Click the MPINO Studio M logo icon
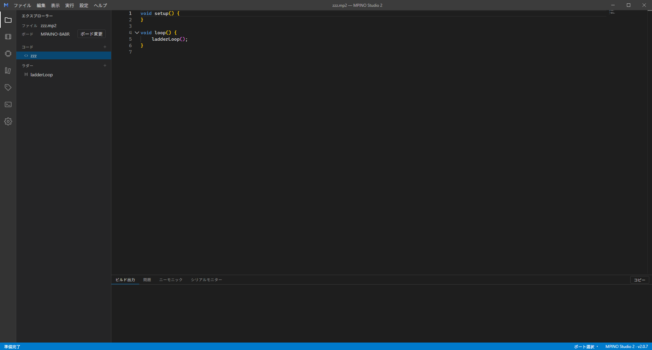This screenshot has height=350, width=652. [x=6, y=5]
